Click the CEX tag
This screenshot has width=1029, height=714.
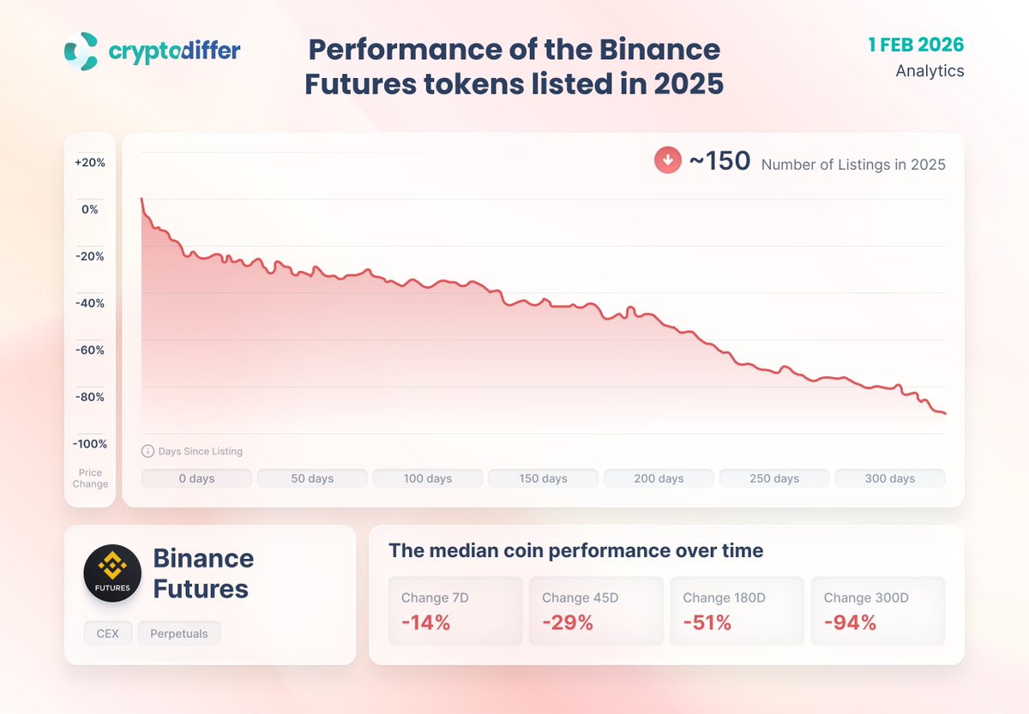(x=107, y=633)
